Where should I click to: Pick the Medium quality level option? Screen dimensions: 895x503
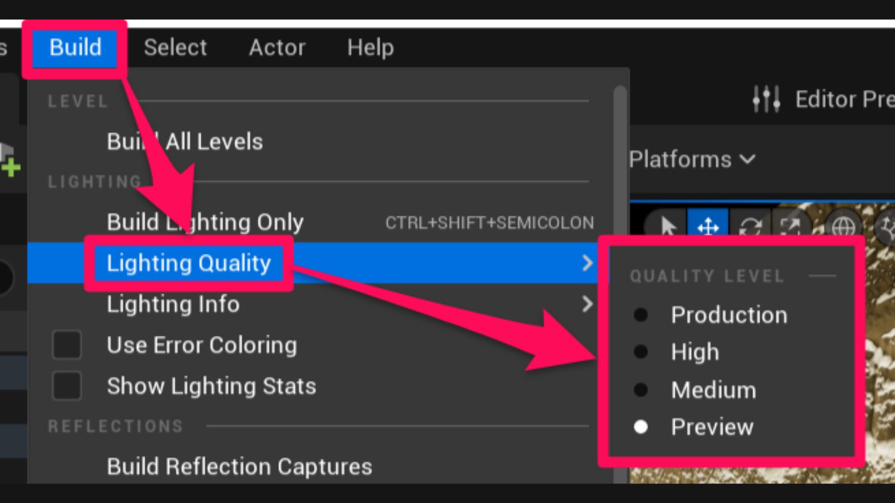pyautogui.click(x=713, y=390)
